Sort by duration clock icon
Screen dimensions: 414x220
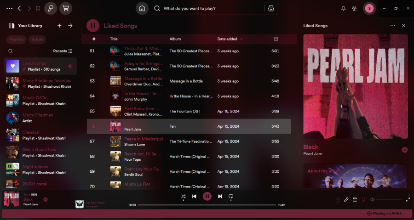(x=276, y=39)
